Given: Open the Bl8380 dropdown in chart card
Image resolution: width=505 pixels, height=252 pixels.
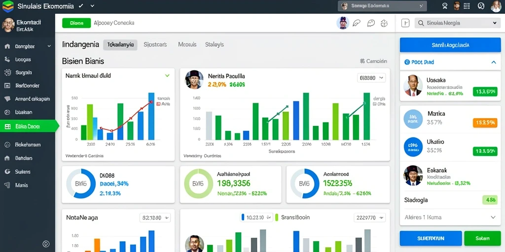Looking at the screenshot, I should coord(371,77).
